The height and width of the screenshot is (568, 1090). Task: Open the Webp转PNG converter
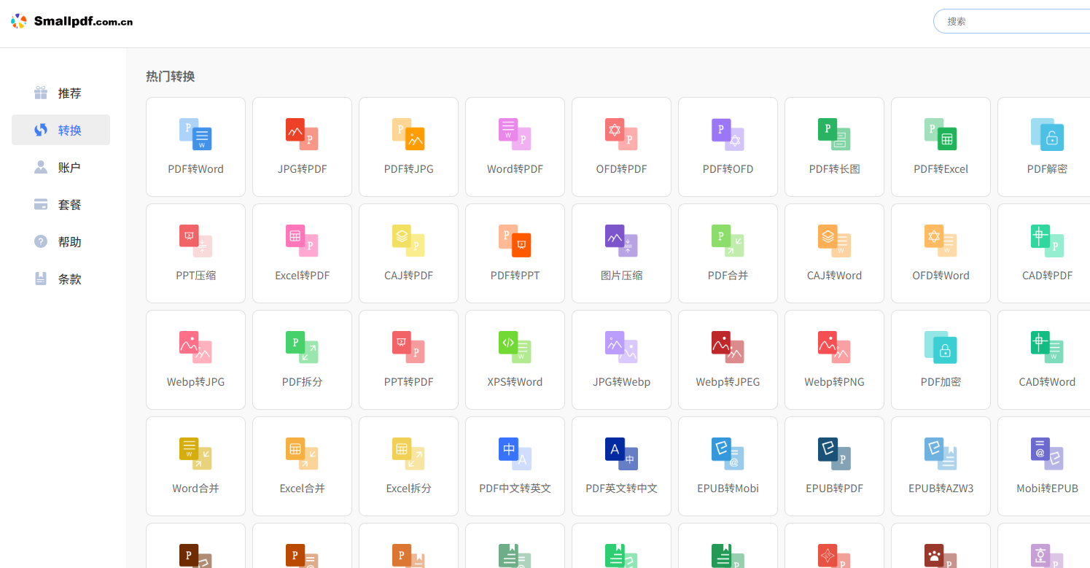click(834, 359)
